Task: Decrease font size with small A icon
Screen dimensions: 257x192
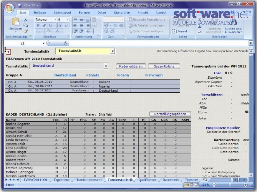Action: tap(66, 26)
